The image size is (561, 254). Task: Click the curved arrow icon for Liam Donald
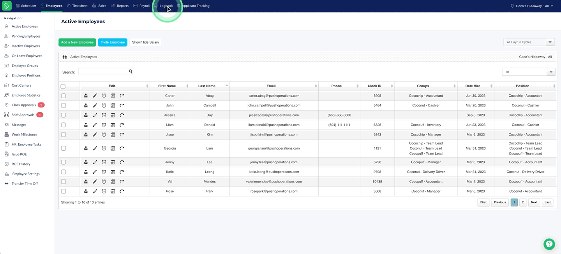click(x=122, y=125)
